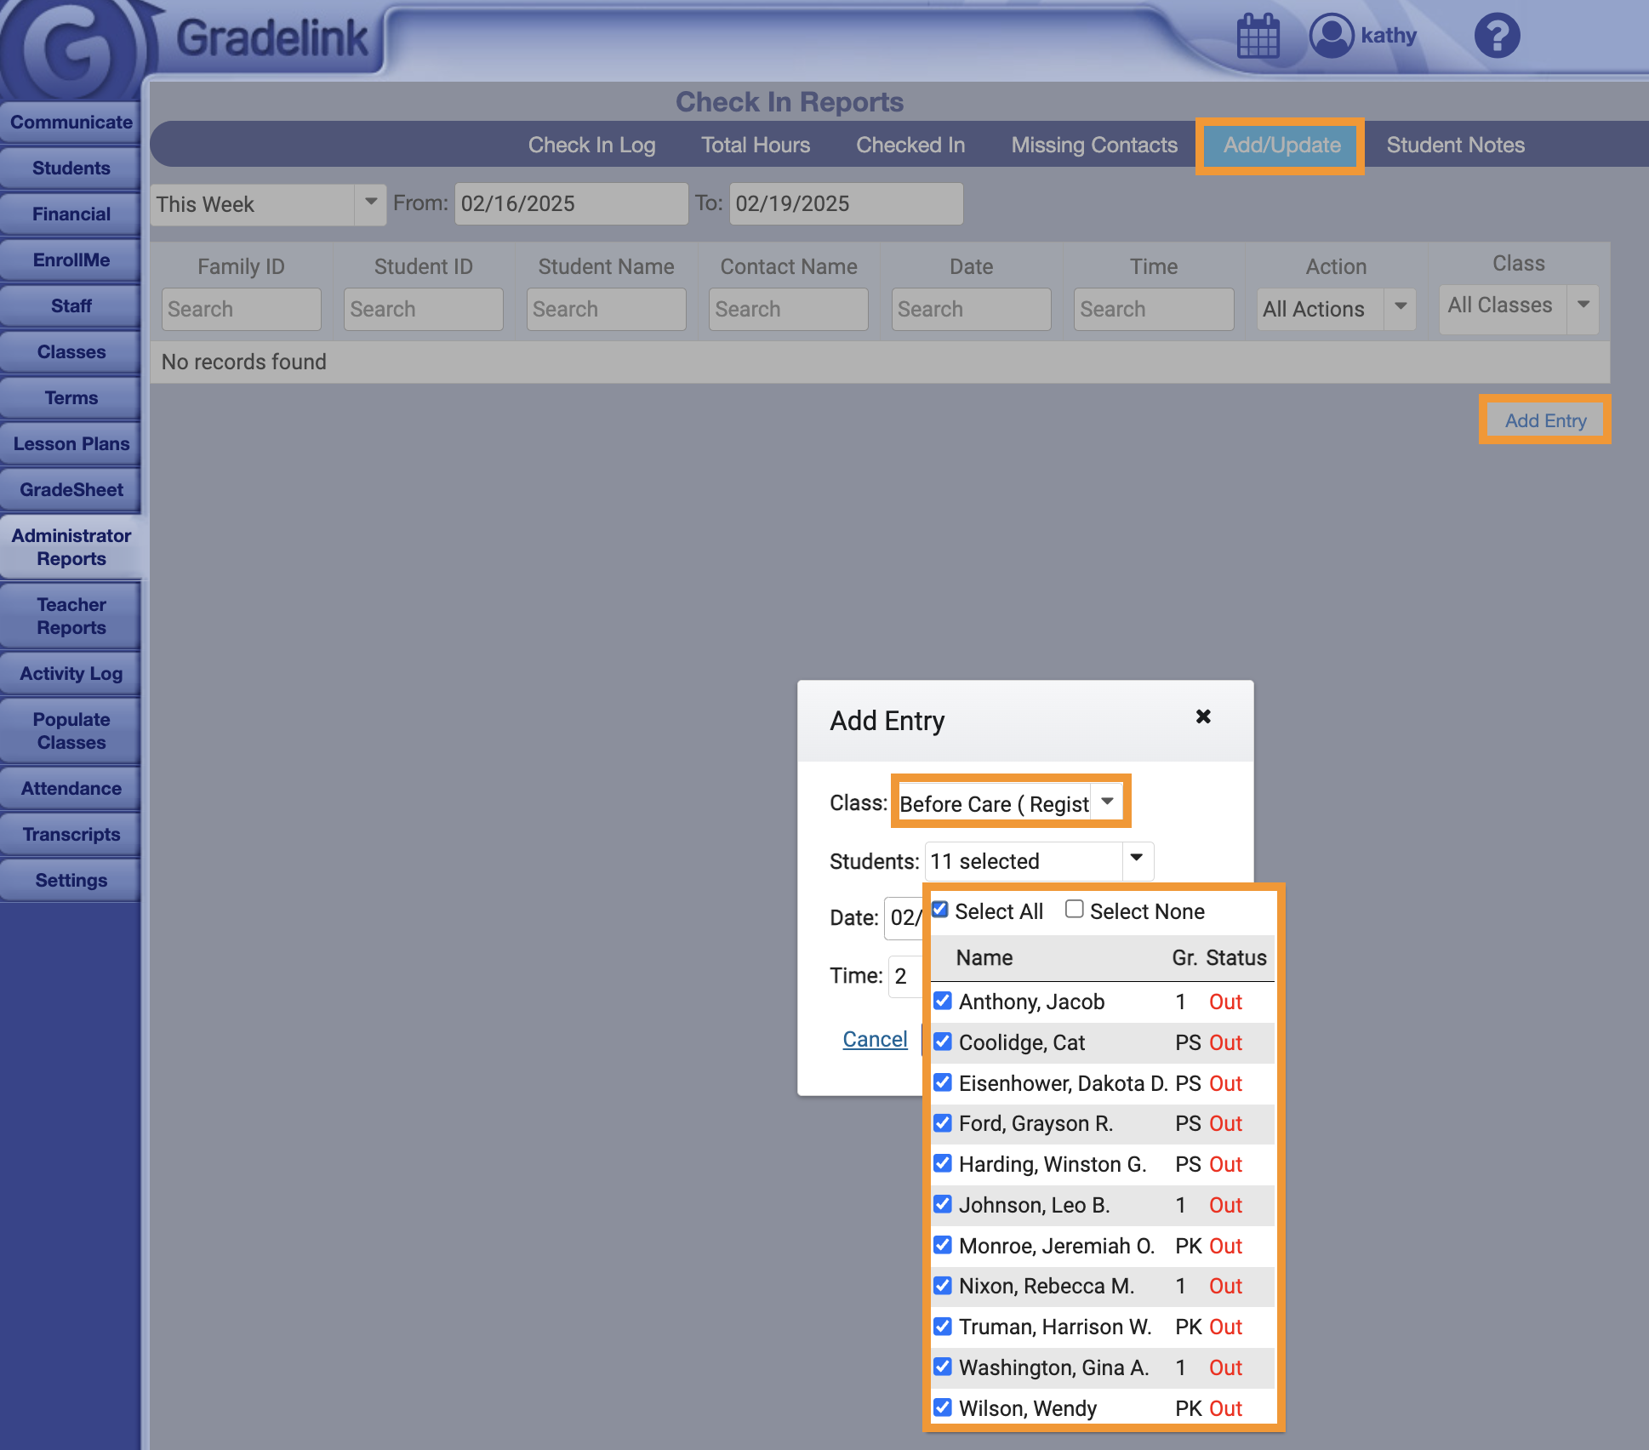Screen dimensions: 1649x1450
Task: Expand the All Actions filter dropdown
Action: point(1400,308)
